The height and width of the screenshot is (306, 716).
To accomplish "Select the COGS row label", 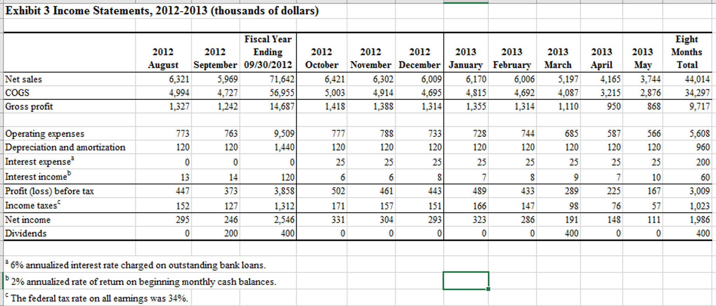I will [x=17, y=93].
